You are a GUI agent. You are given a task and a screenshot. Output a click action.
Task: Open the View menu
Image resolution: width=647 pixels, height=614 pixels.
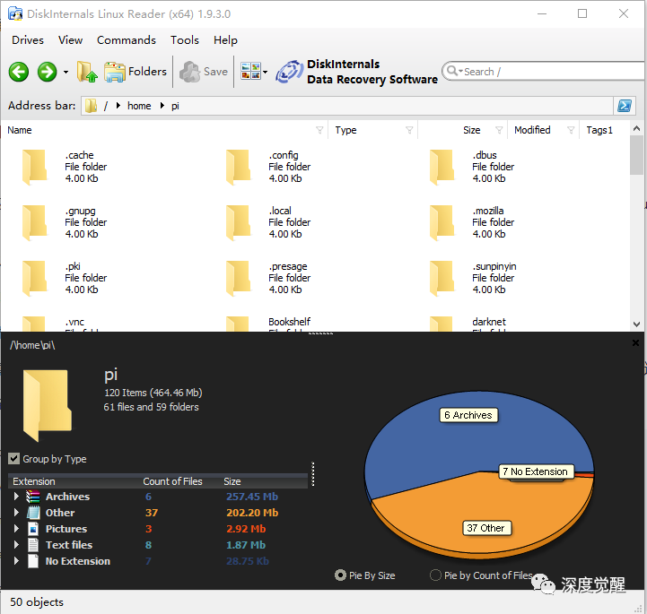tap(70, 40)
